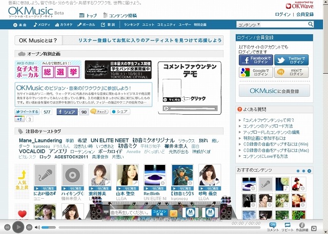
Task: Toggle the リピート repeat icon
Action: click(287, 227)
